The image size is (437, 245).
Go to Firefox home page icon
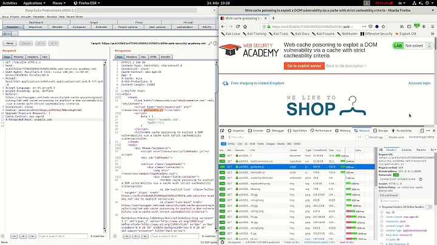pyautogui.click(x=245, y=27)
